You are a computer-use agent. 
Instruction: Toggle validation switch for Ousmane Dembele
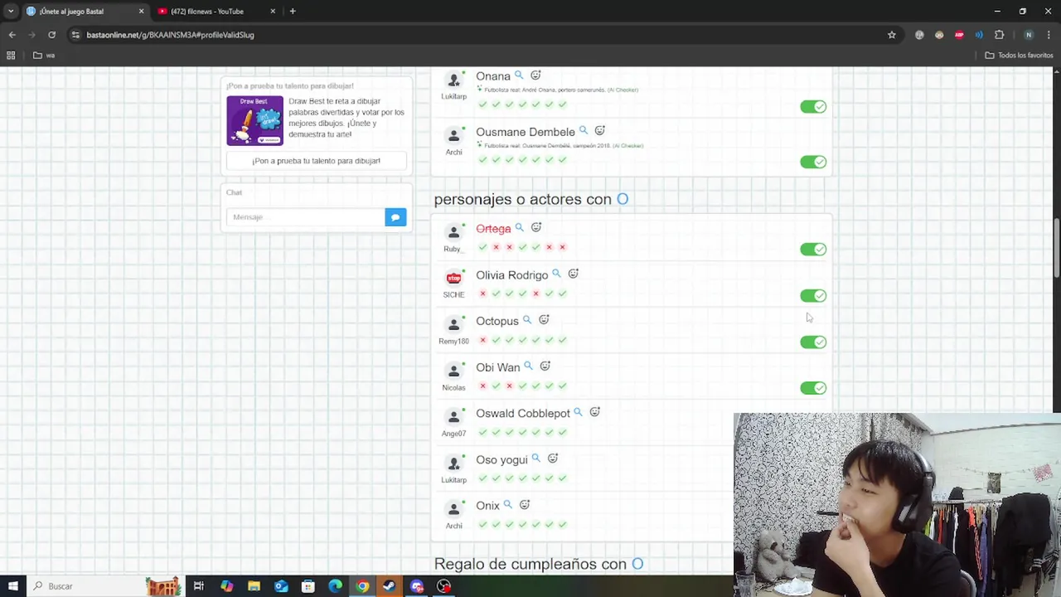pos(813,162)
